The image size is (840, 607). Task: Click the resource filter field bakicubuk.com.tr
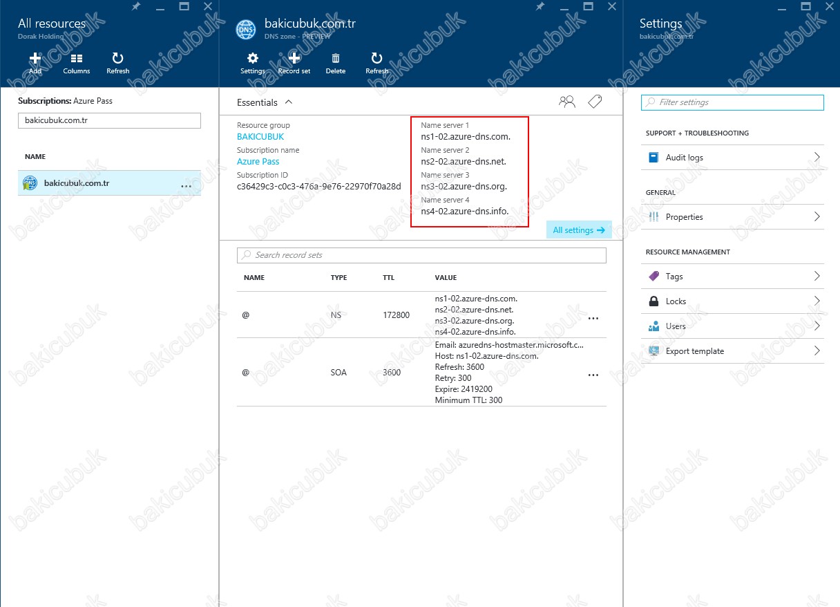point(109,120)
